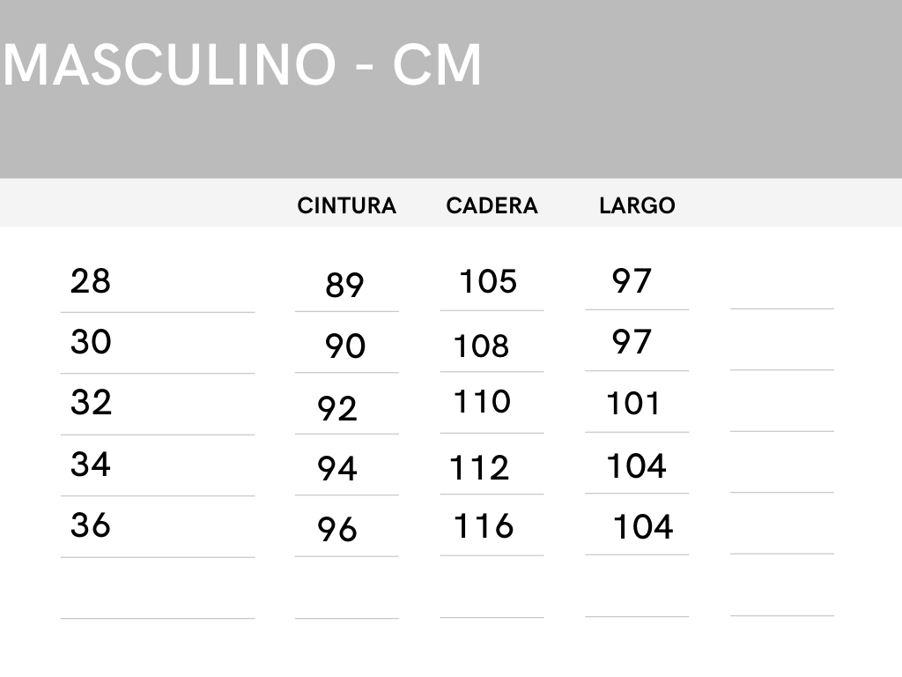Click the LARGO column header
Image resolution: width=902 pixels, height=677 pixels.
637,206
